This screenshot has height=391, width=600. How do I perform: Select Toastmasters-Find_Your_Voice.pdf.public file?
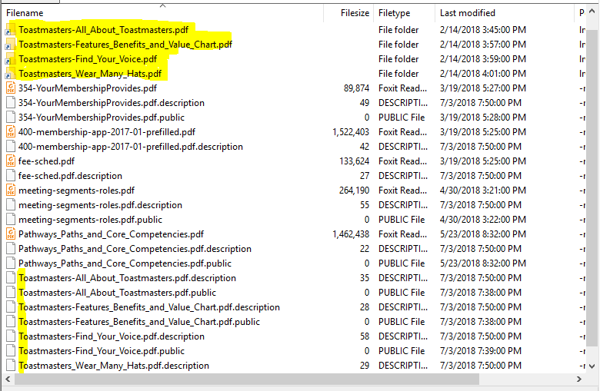pyautogui.click(x=102, y=351)
